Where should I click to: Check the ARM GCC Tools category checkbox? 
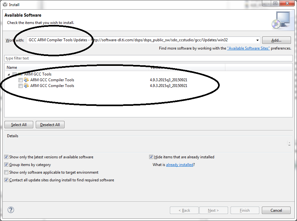[14, 74]
